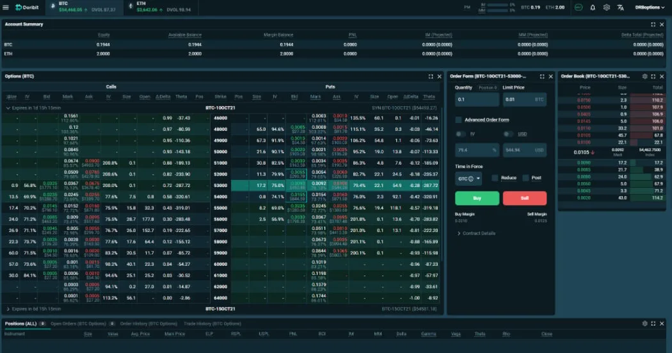Click the Vega column header in Positions
This screenshot has height=353, width=672.
pos(456,334)
